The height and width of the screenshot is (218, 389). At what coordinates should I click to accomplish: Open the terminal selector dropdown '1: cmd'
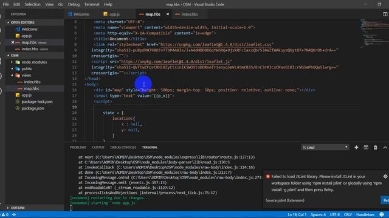[x=325, y=147]
